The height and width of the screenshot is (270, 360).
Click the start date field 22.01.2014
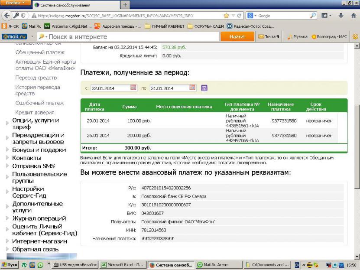click(110, 88)
